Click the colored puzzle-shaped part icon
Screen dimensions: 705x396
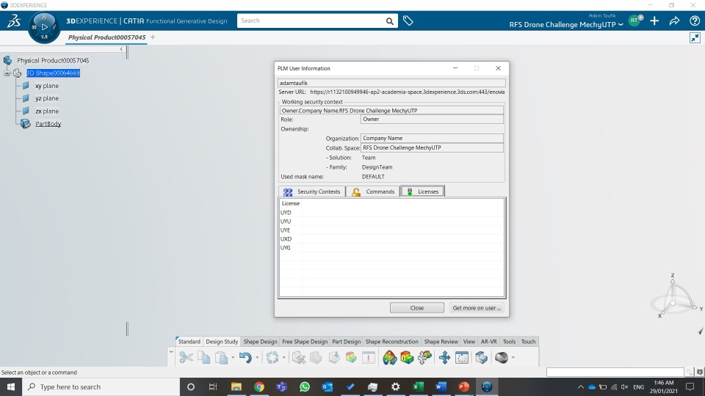pyautogui.click(x=424, y=357)
